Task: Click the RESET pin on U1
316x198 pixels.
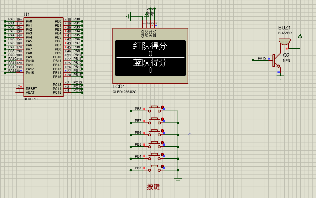Action: 31,89
